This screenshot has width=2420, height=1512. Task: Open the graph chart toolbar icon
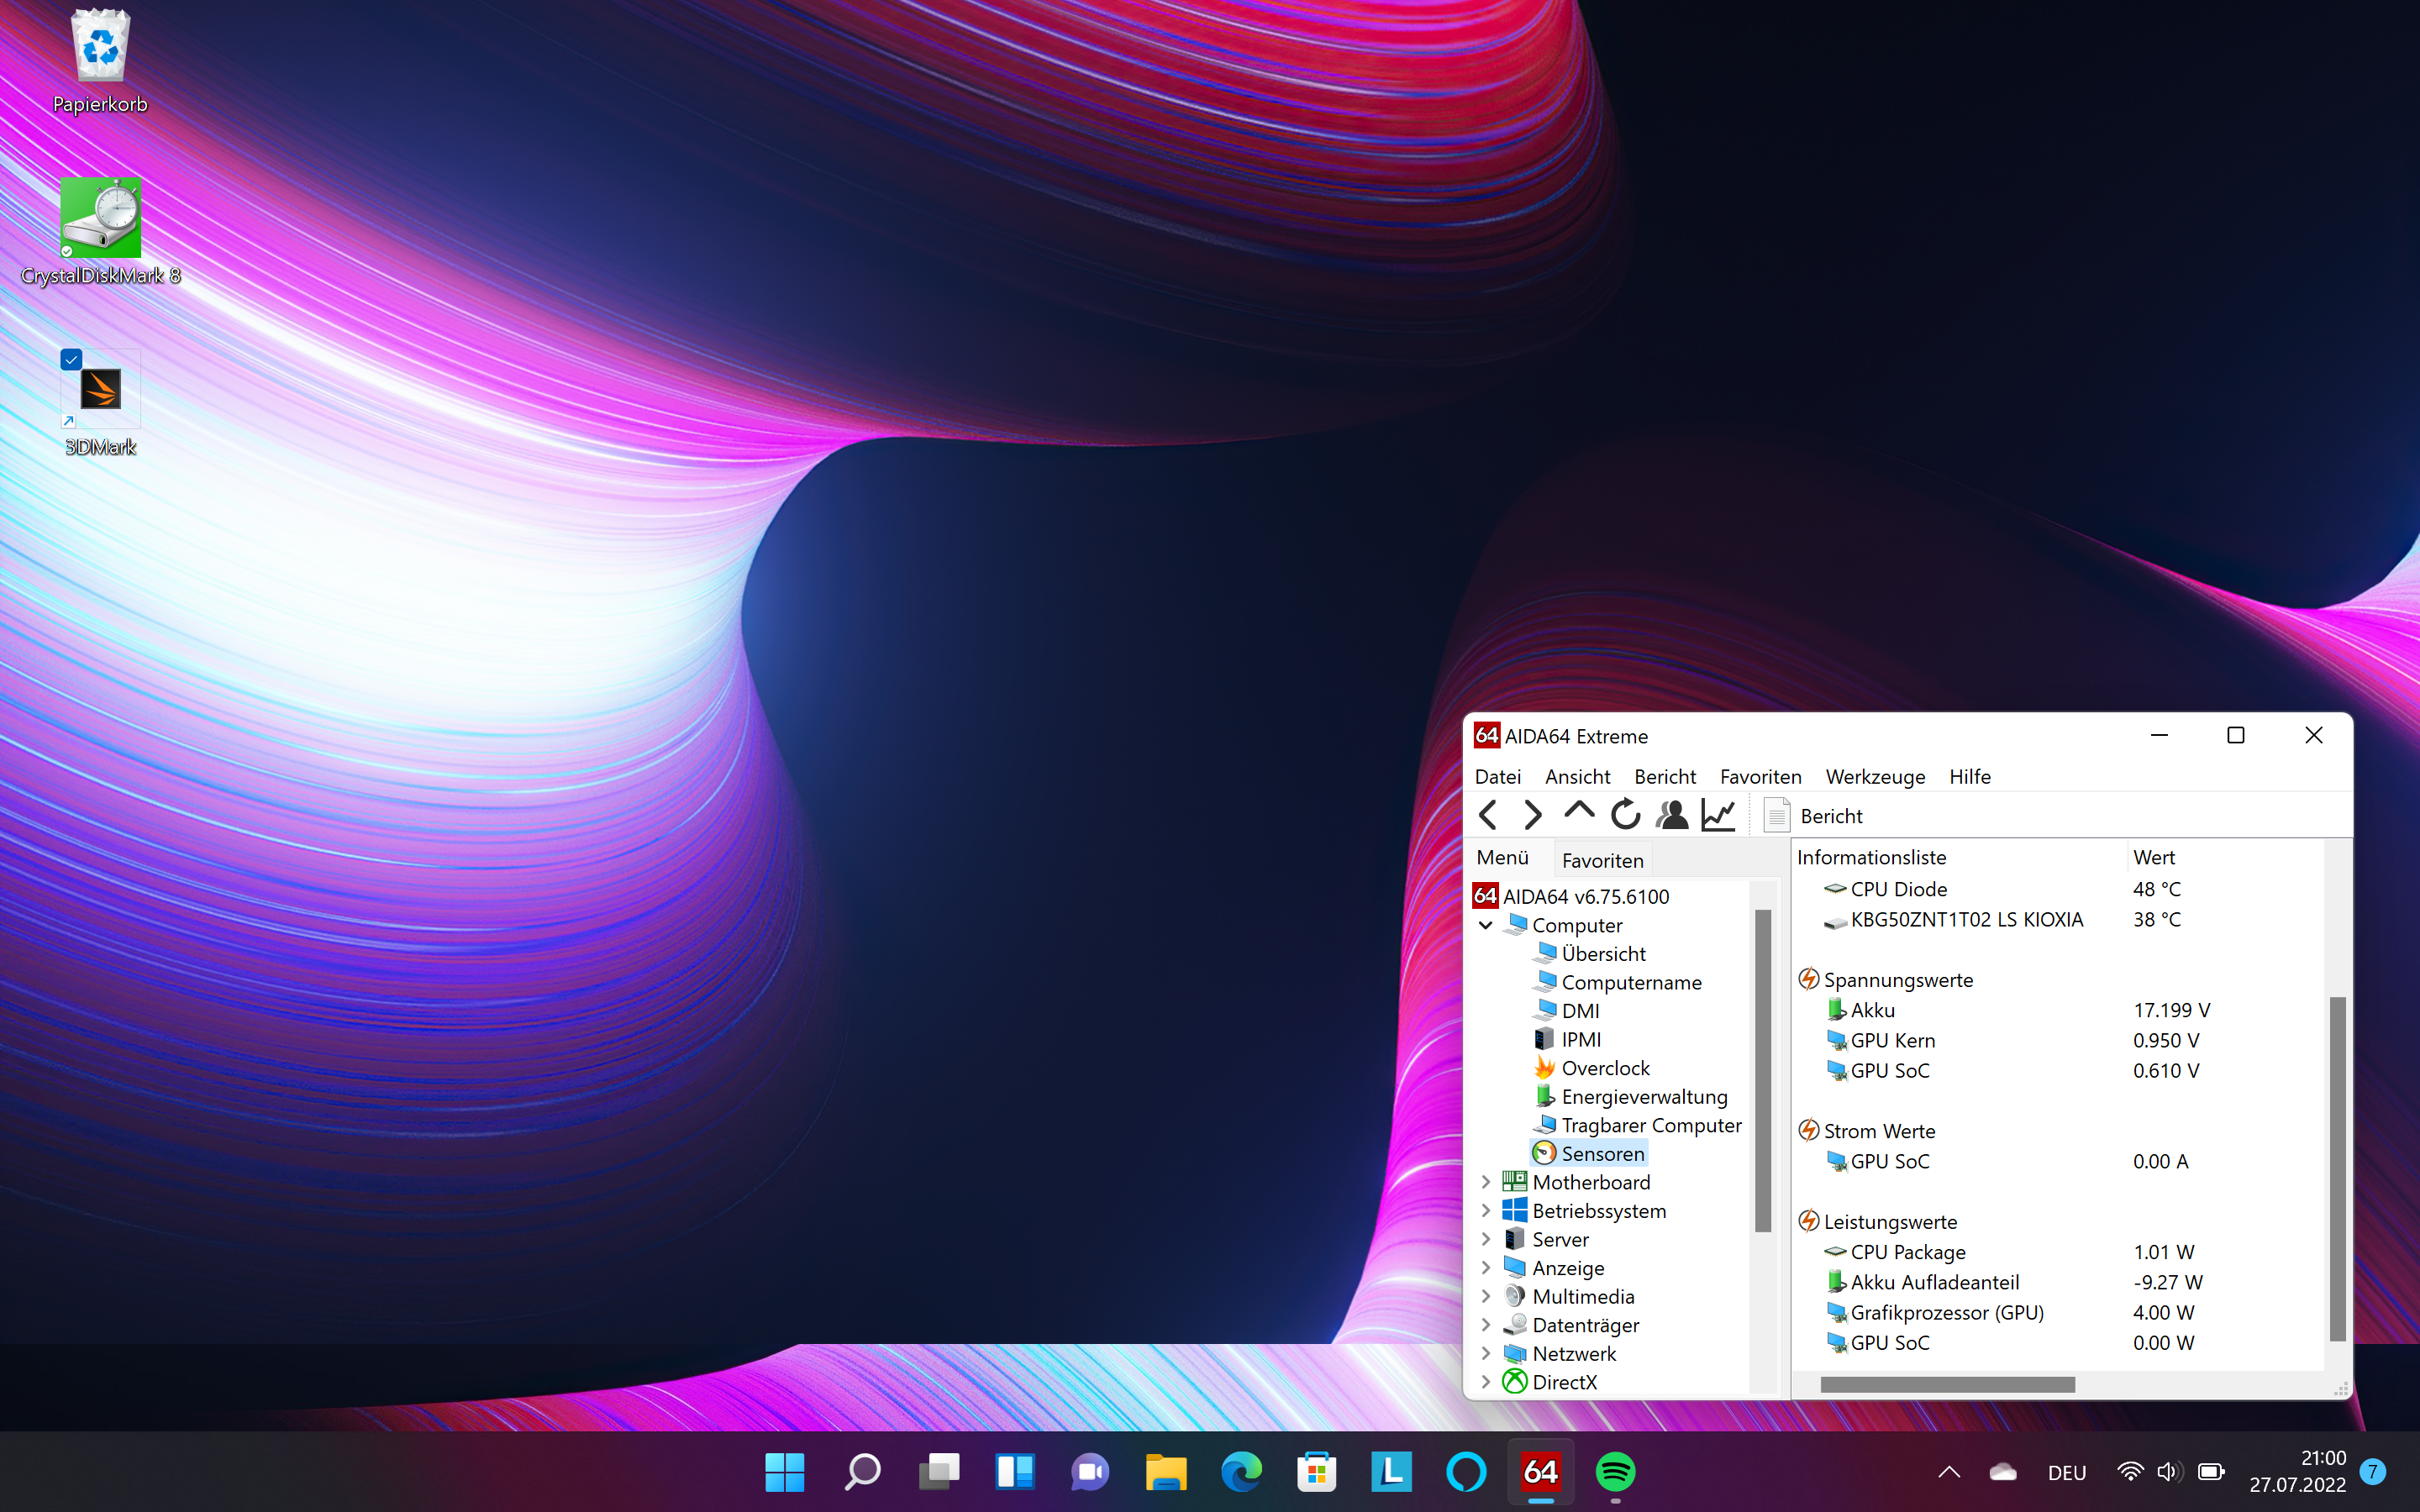click(x=1718, y=815)
